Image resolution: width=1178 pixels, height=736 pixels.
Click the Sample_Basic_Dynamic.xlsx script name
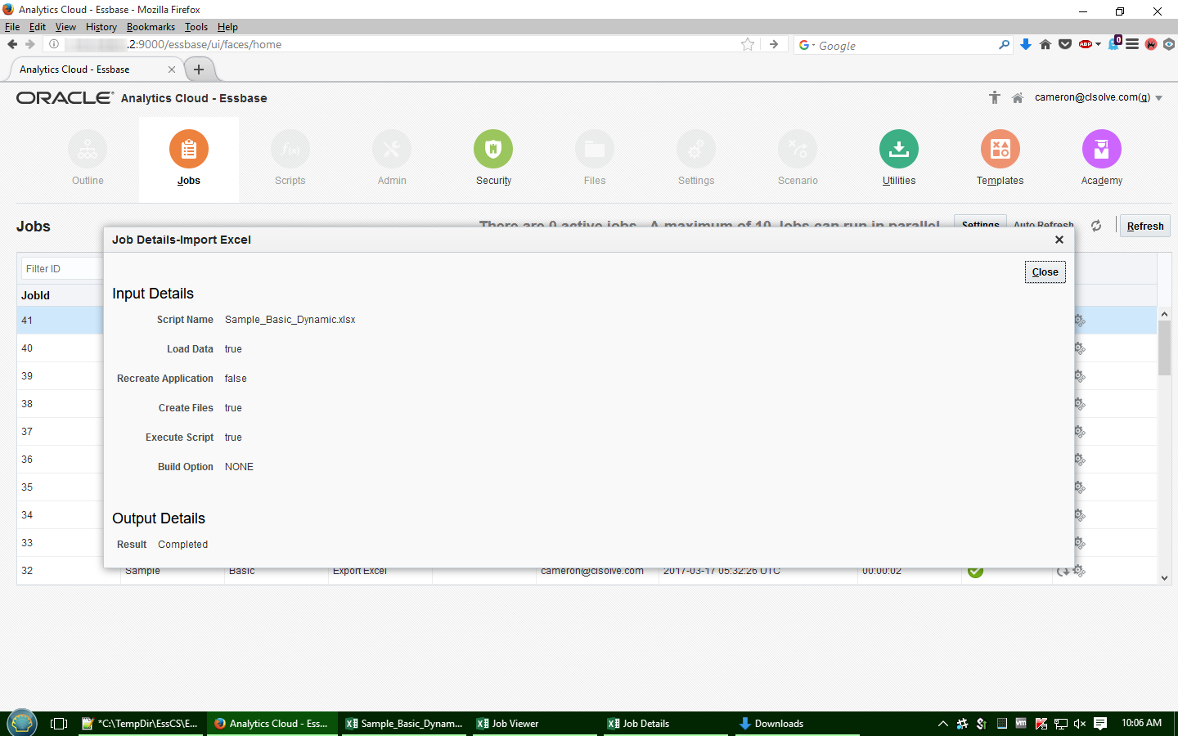coord(290,320)
